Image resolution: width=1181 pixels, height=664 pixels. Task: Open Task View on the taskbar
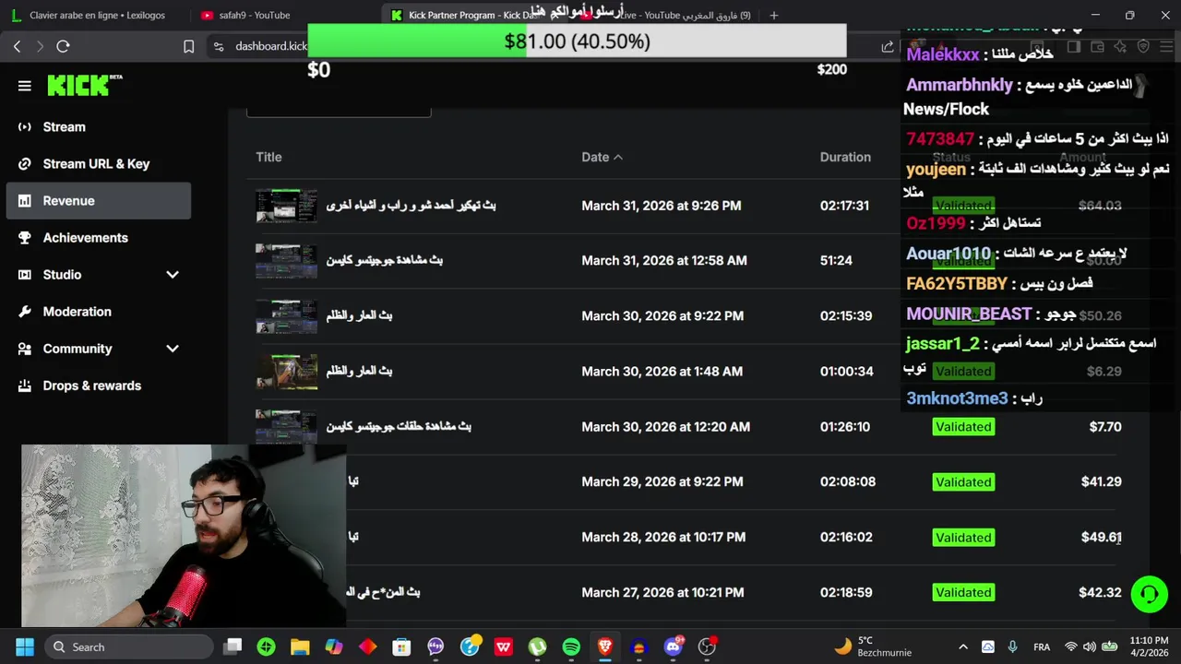pyautogui.click(x=233, y=646)
